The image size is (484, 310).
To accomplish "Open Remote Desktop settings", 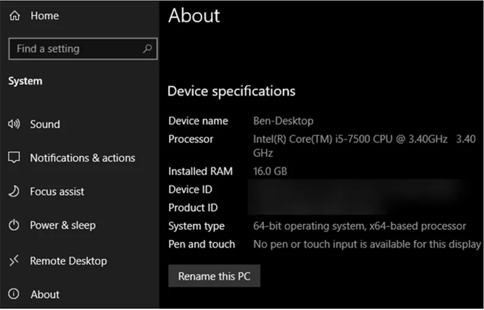I will (68, 261).
